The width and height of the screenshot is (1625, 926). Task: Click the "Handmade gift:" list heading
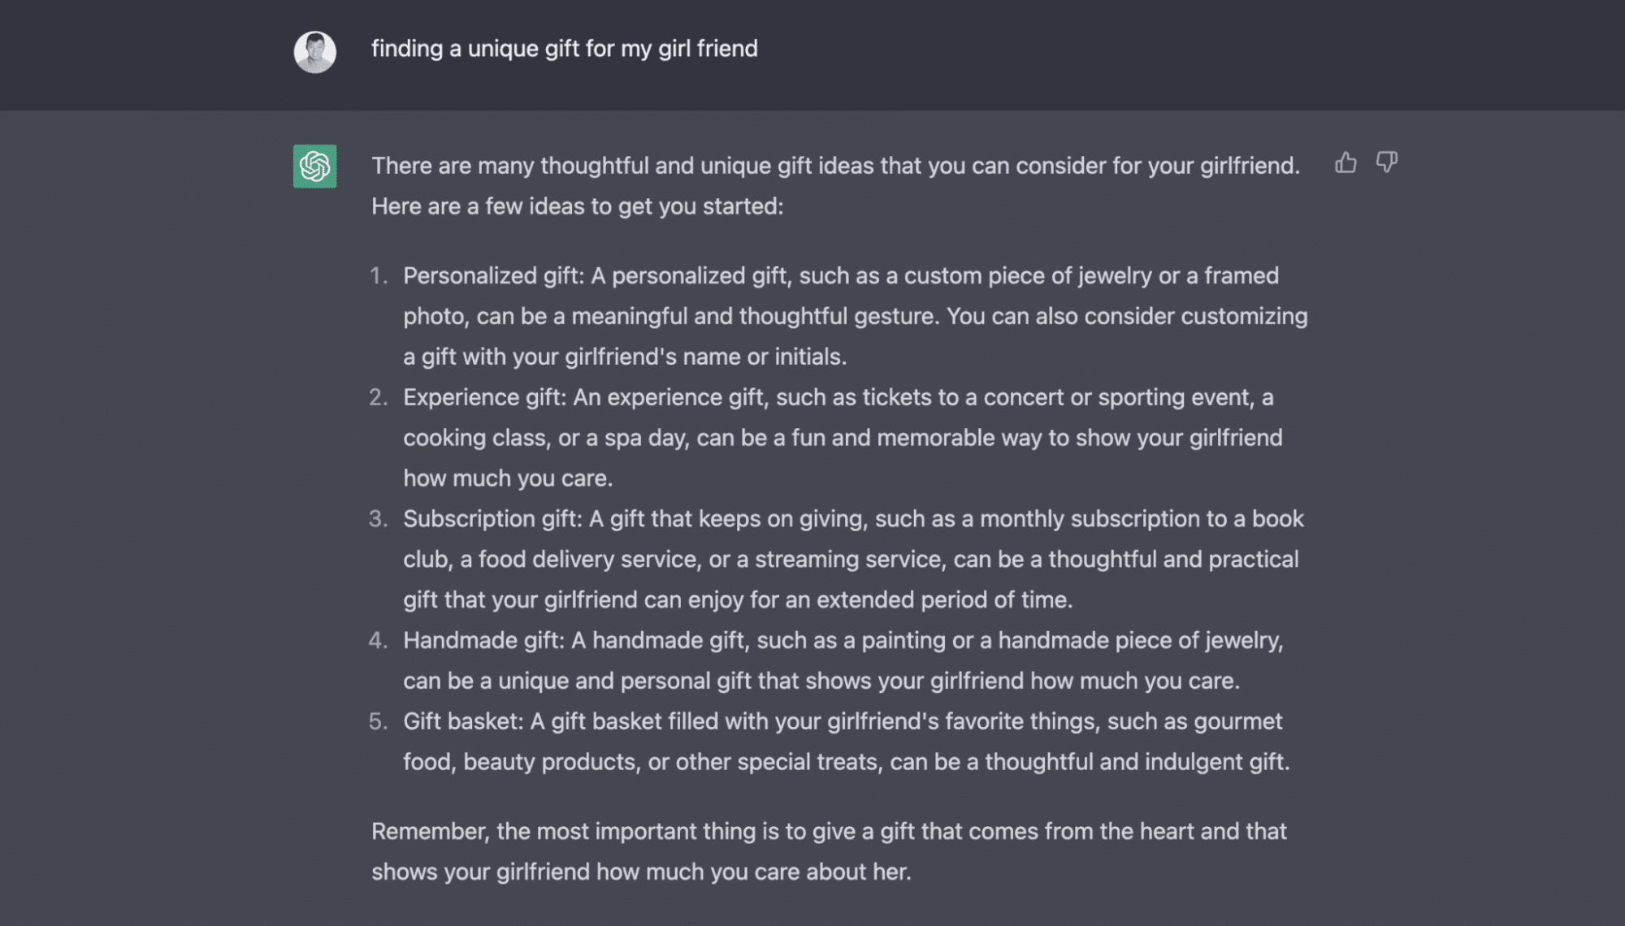point(483,641)
